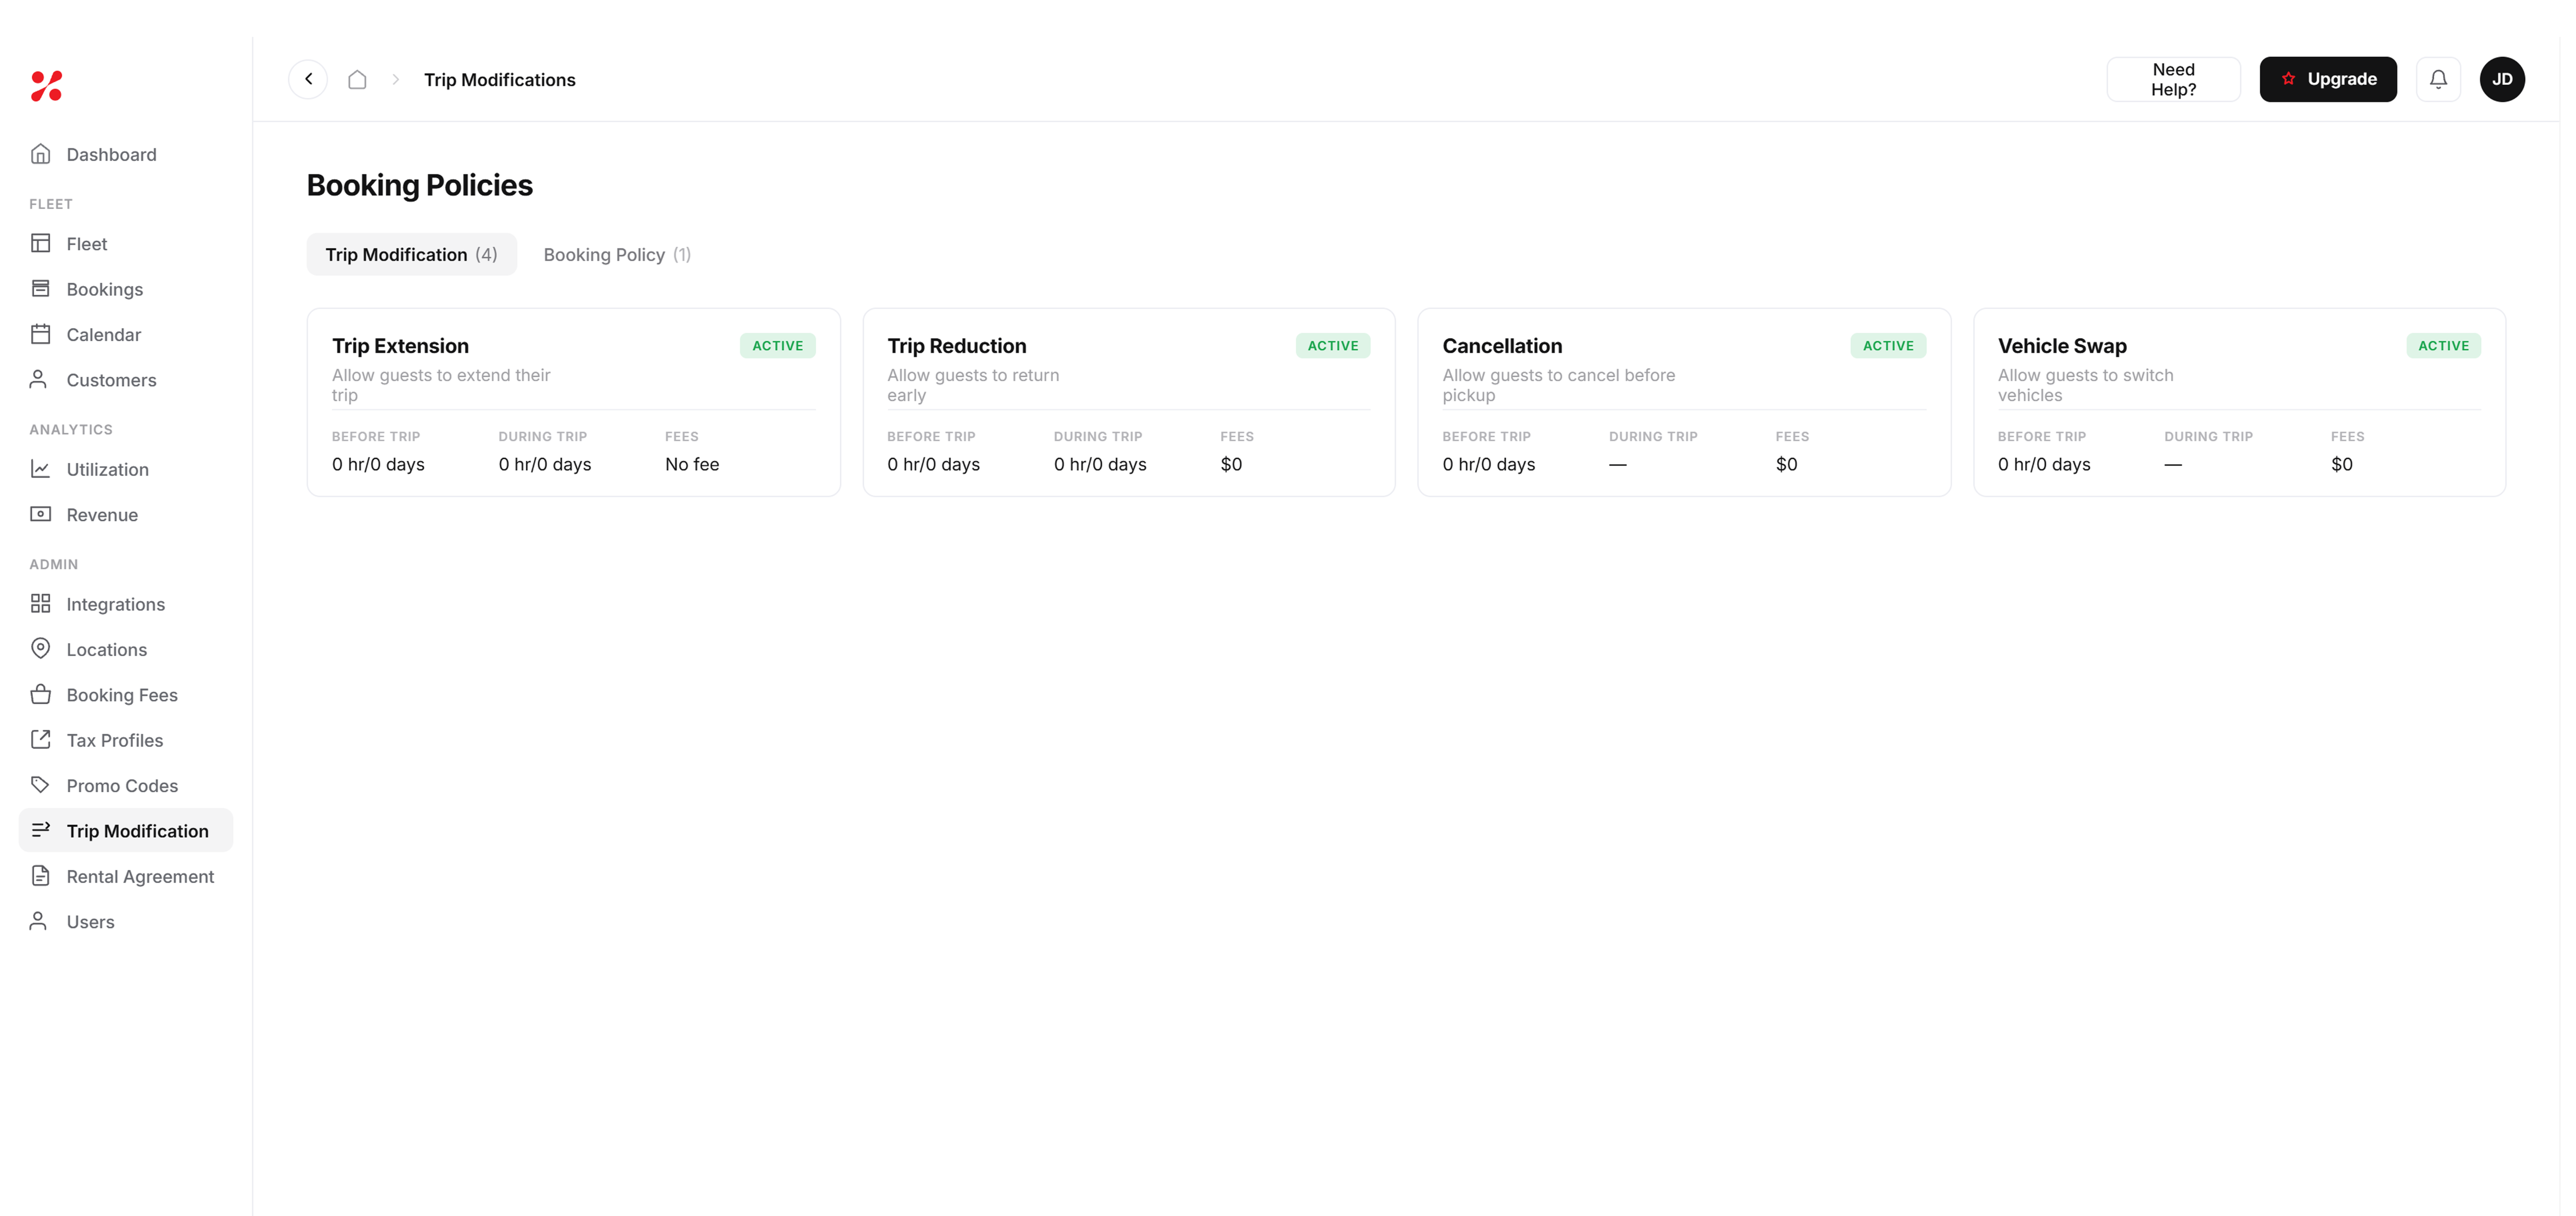Image resolution: width=2576 pixels, height=1216 pixels.
Task: Click the Booking Fees basket icon
Action: coord(40,694)
